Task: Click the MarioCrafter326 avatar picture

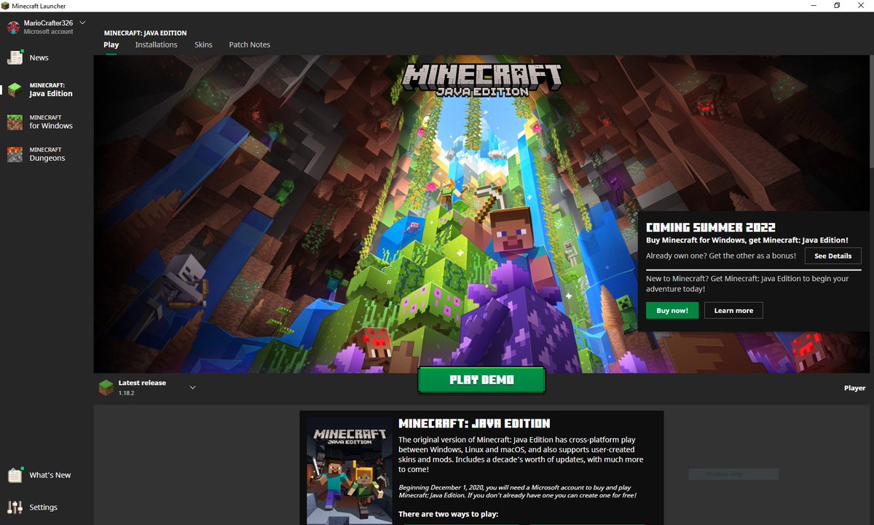Action: click(14, 27)
